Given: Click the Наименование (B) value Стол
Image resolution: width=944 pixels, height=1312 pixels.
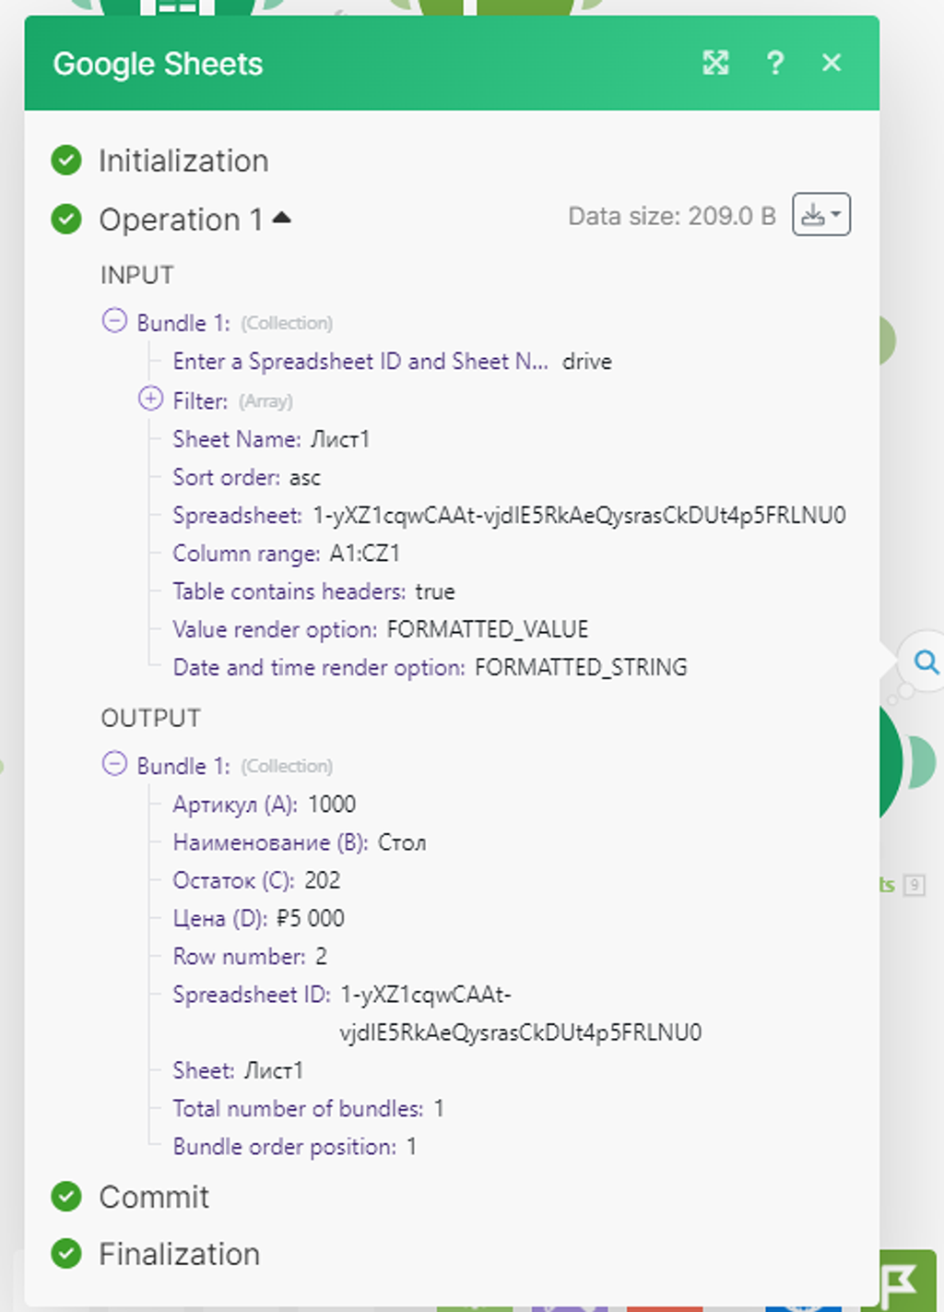Looking at the screenshot, I should pos(403,842).
